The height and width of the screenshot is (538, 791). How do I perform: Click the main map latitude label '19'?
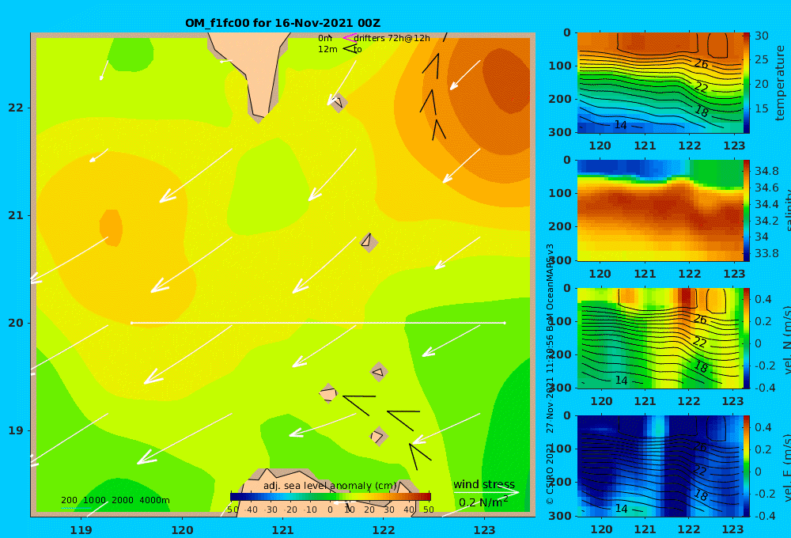point(16,430)
